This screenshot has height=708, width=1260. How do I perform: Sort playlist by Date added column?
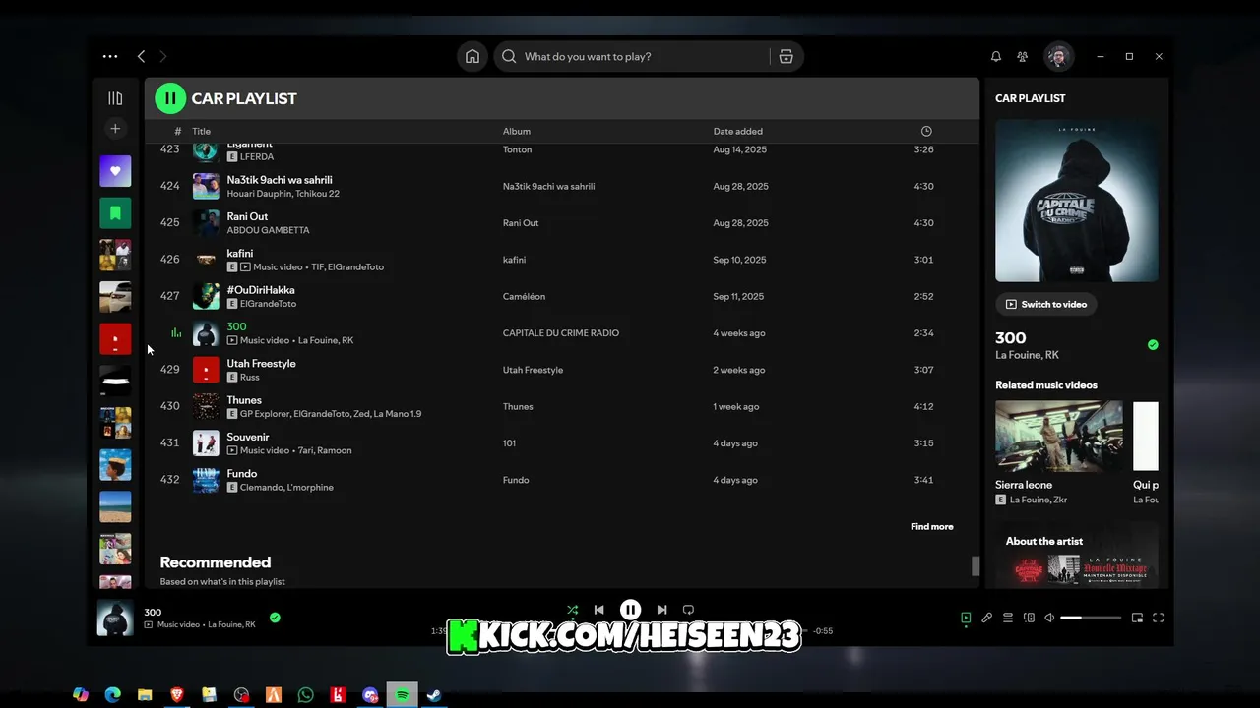[738, 131]
